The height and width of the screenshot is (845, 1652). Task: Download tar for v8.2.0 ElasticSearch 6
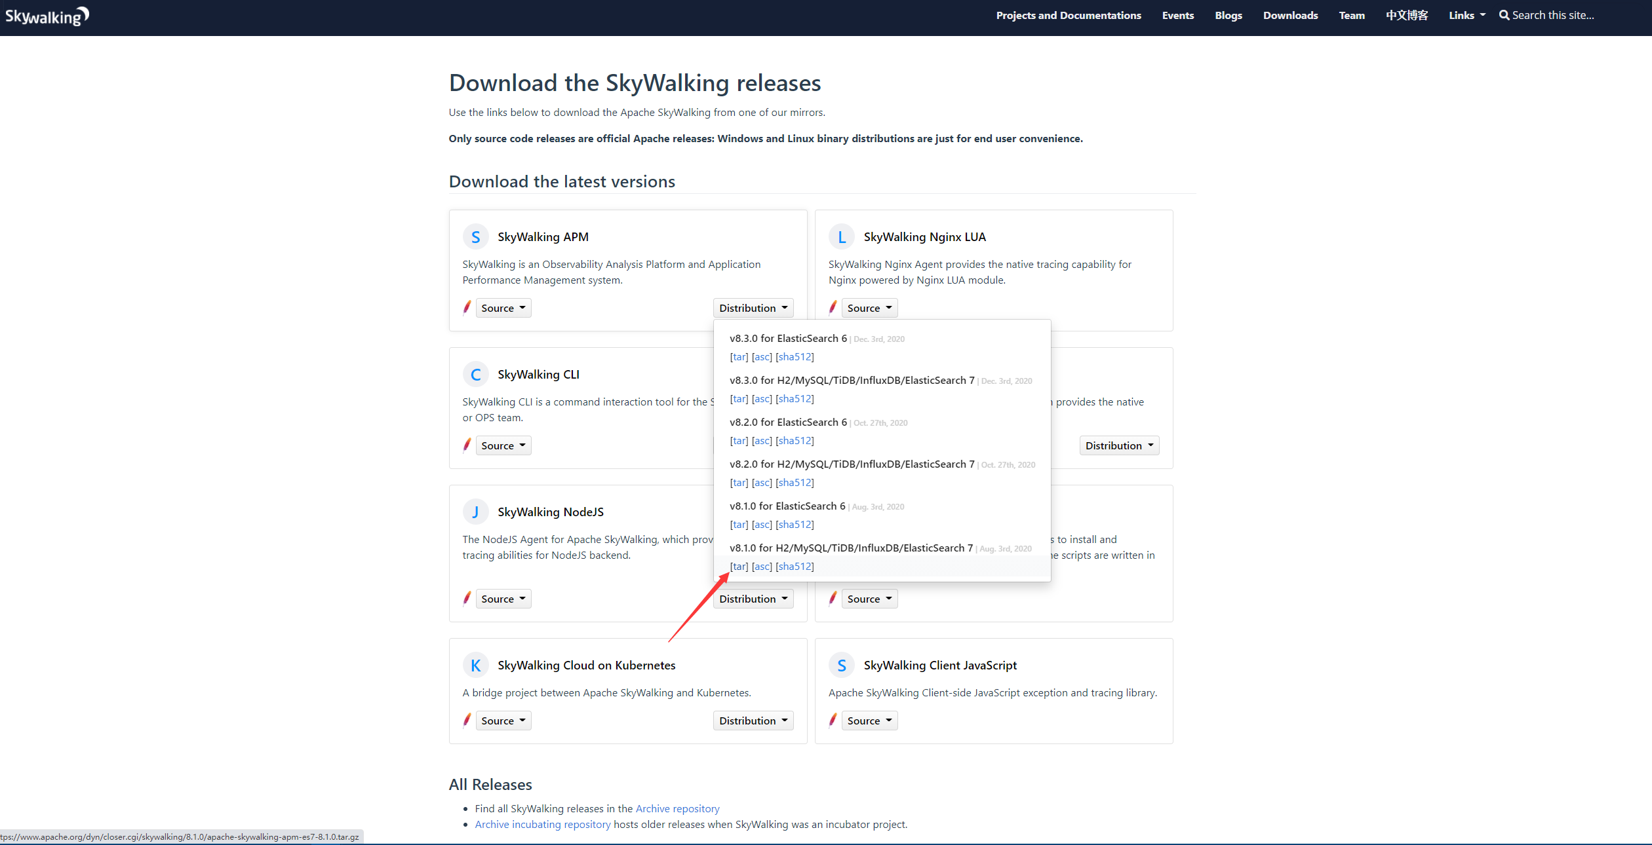739,441
